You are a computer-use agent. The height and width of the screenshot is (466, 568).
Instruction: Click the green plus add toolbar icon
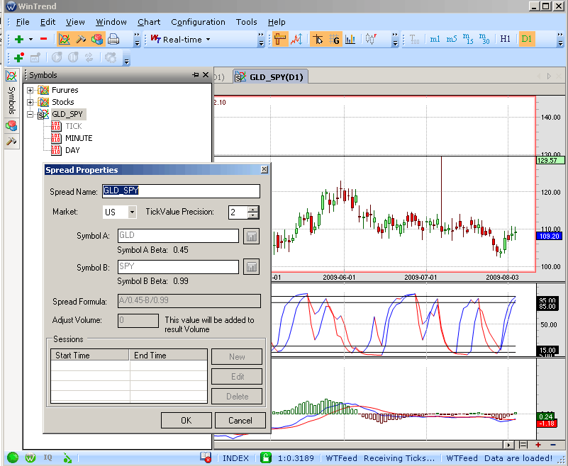(19, 39)
